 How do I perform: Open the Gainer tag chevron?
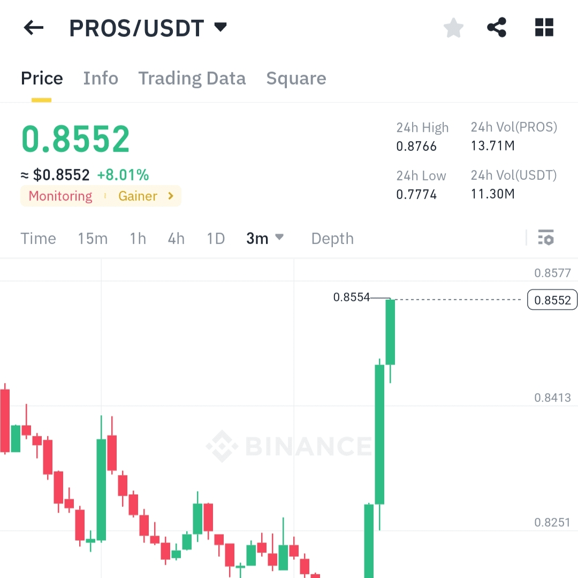pyautogui.click(x=171, y=196)
